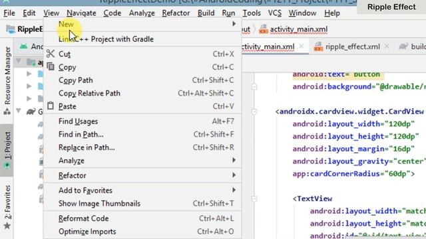Image resolution: width=426 pixels, height=239 pixels.
Task: Click the Copy pages icon
Action: click(x=51, y=66)
